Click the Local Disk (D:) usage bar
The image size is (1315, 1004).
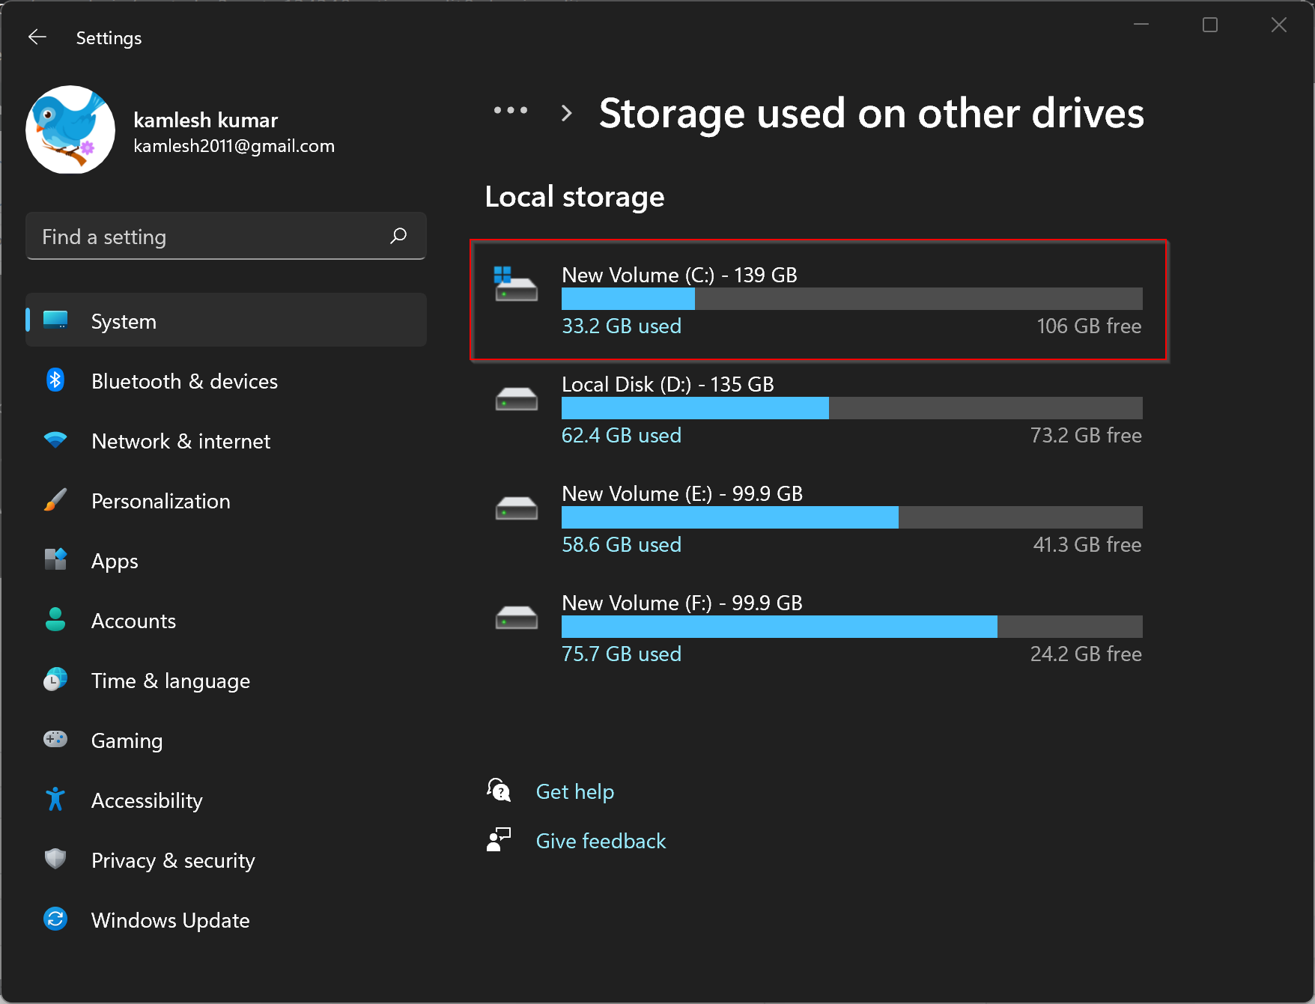(x=851, y=408)
